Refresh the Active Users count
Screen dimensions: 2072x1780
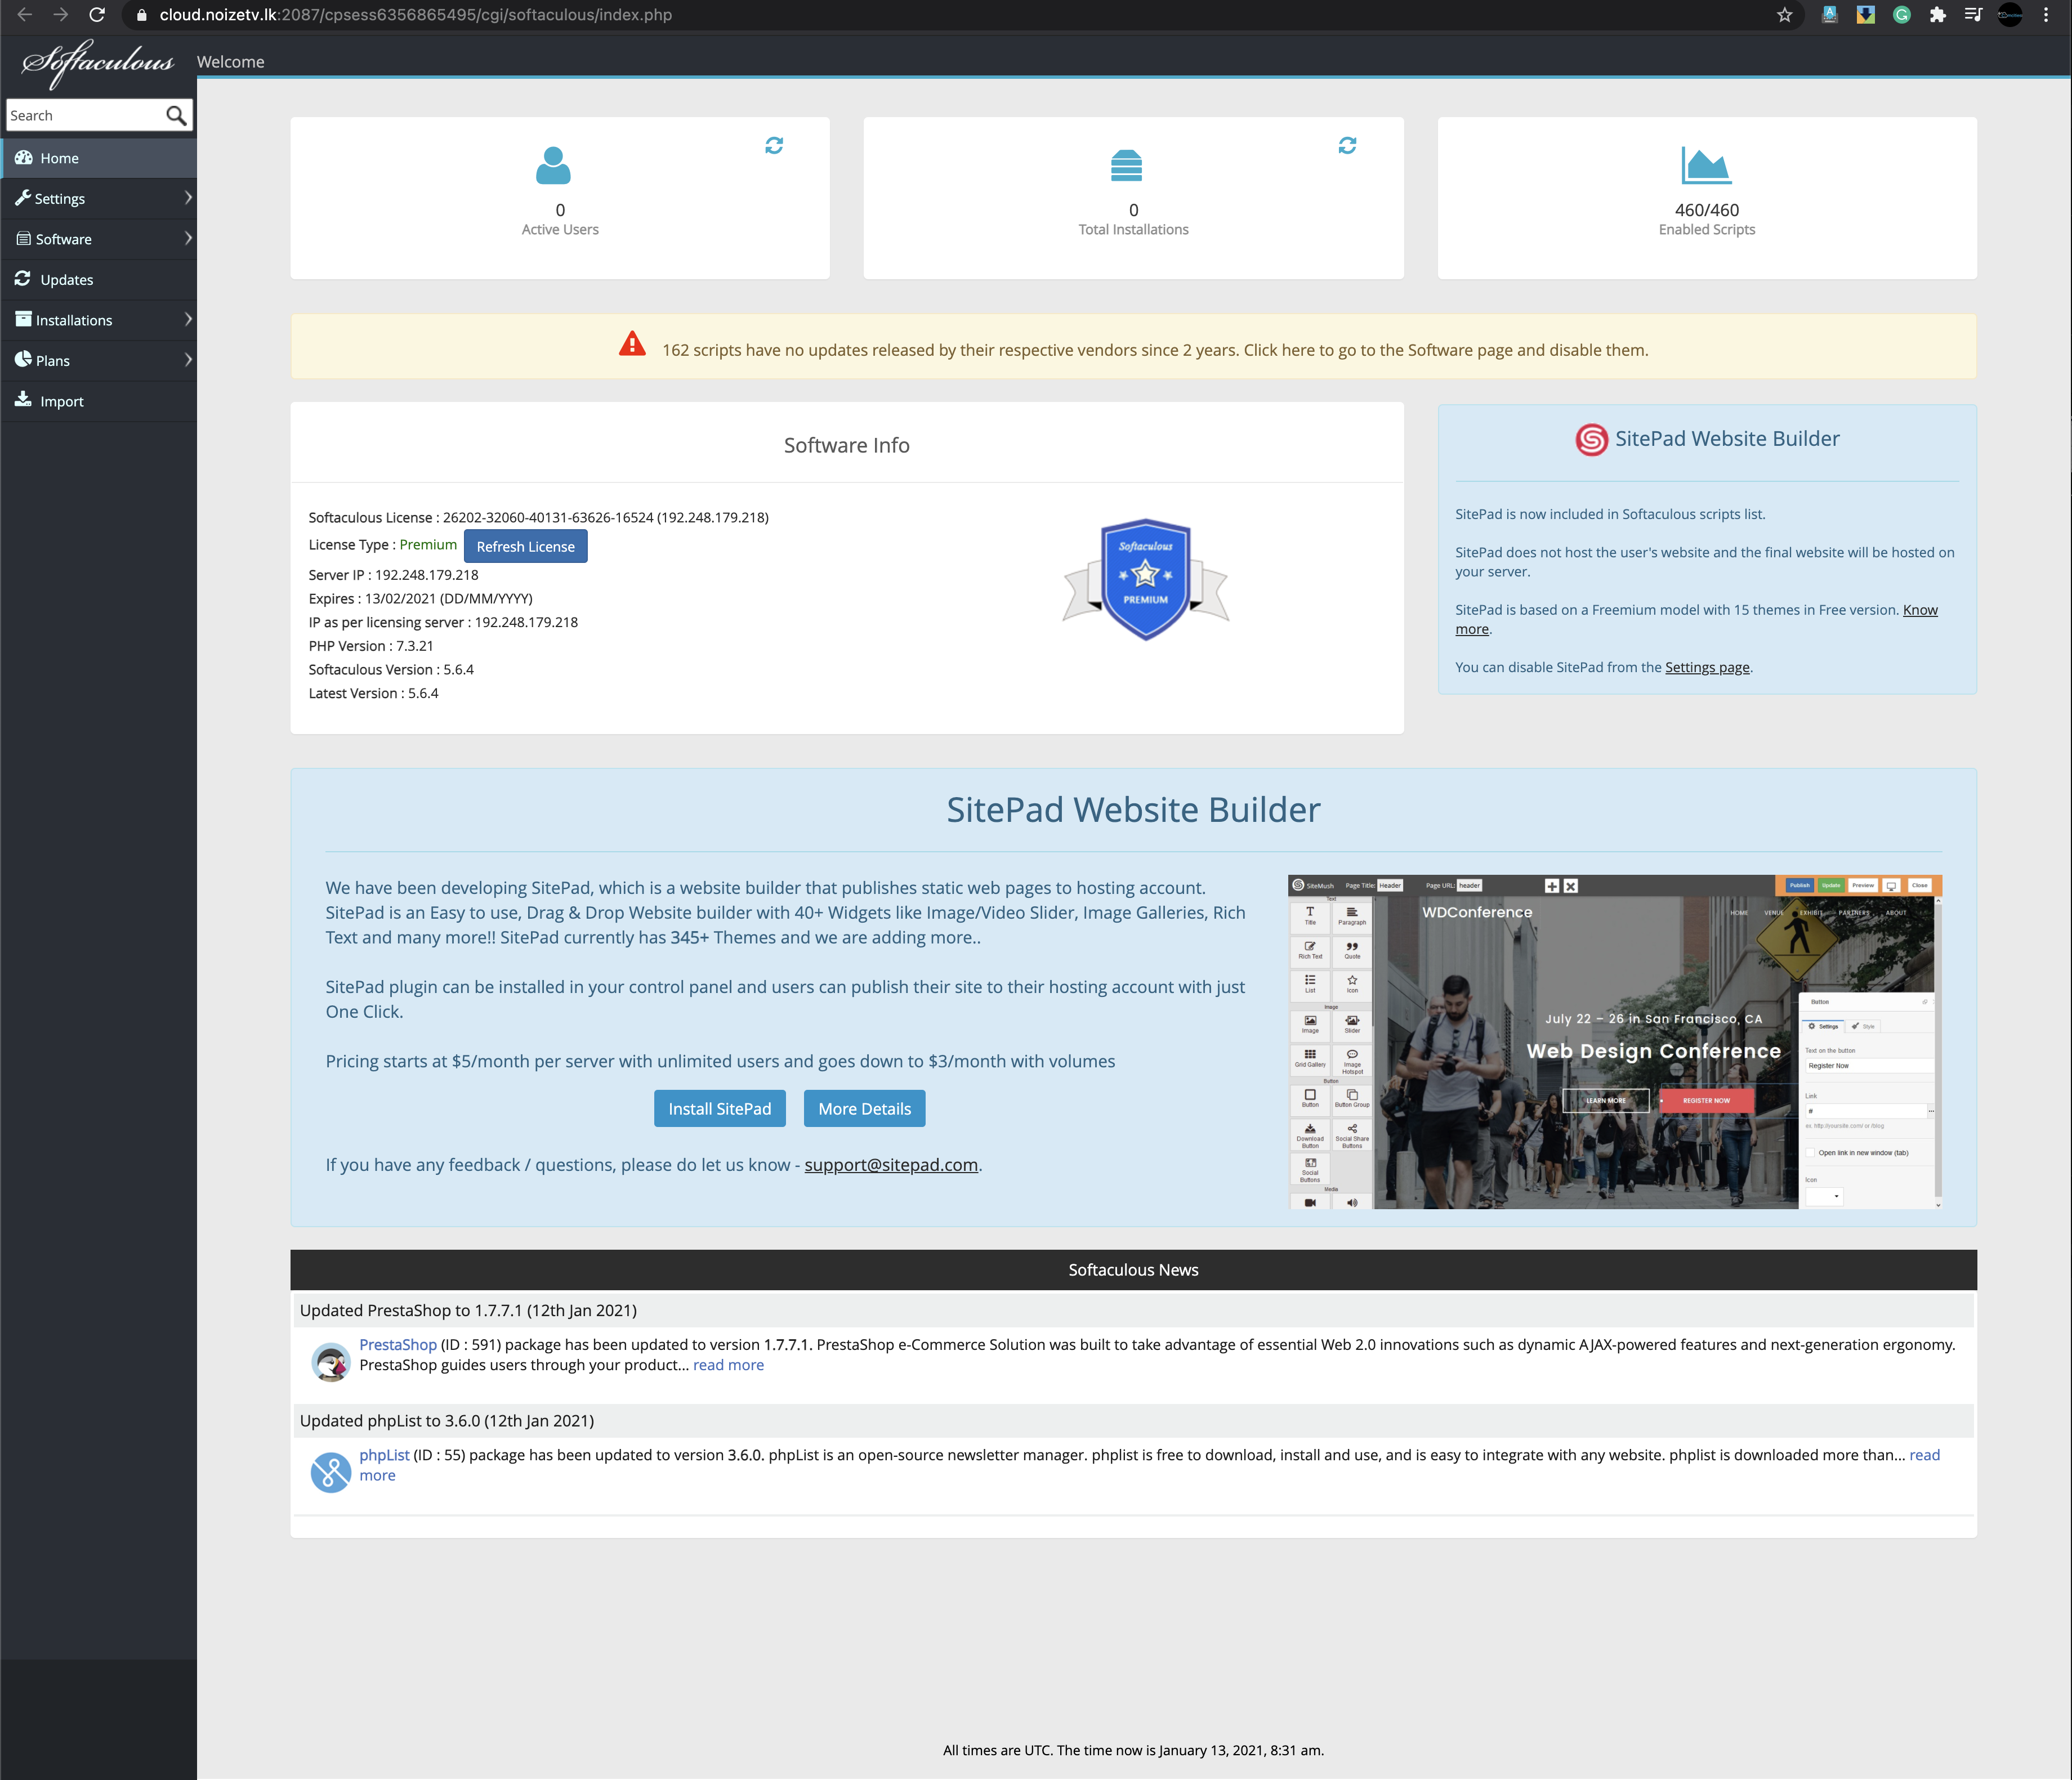click(774, 146)
